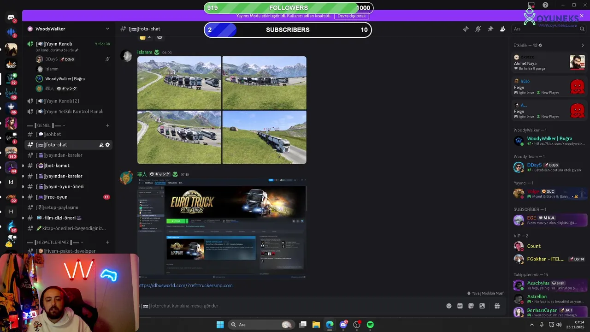
Task: Open the yayın-oyun-öneri channel
Action: [x=69, y=187]
